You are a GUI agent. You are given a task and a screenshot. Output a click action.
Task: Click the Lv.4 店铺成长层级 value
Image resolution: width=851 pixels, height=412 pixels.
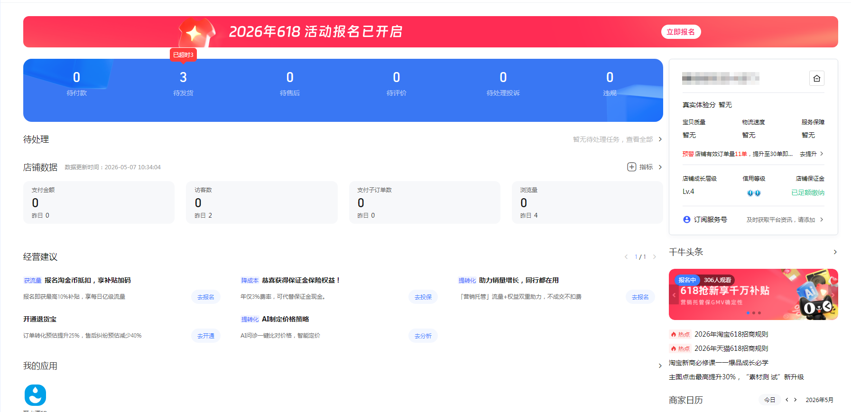point(688,192)
